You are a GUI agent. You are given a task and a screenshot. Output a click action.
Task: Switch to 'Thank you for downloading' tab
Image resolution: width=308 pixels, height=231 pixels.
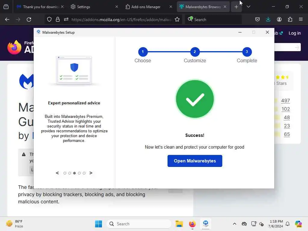click(40, 7)
